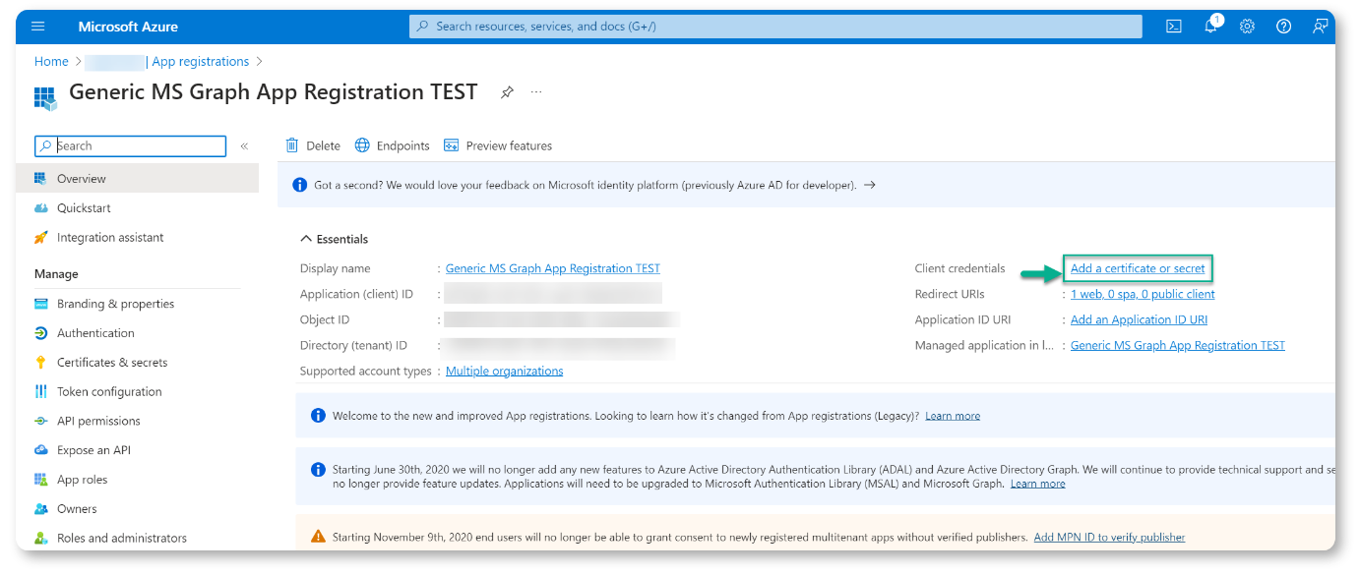Open the ellipsis more options next to title
1360x575 pixels.
536,92
